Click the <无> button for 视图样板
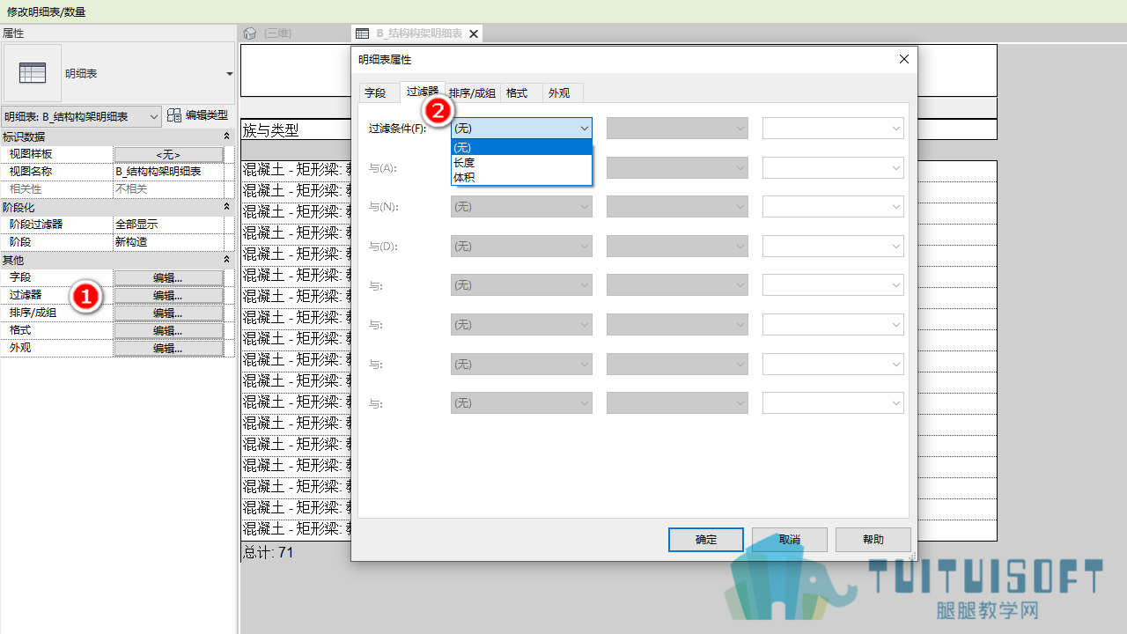The image size is (1127, 634). coord(168,154)
